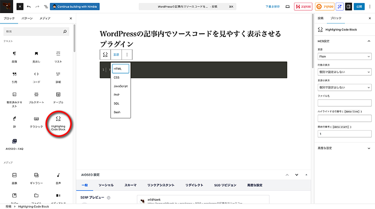
Task: Toggle the settings sidebar panel icon
Action: tap(348, 7)
